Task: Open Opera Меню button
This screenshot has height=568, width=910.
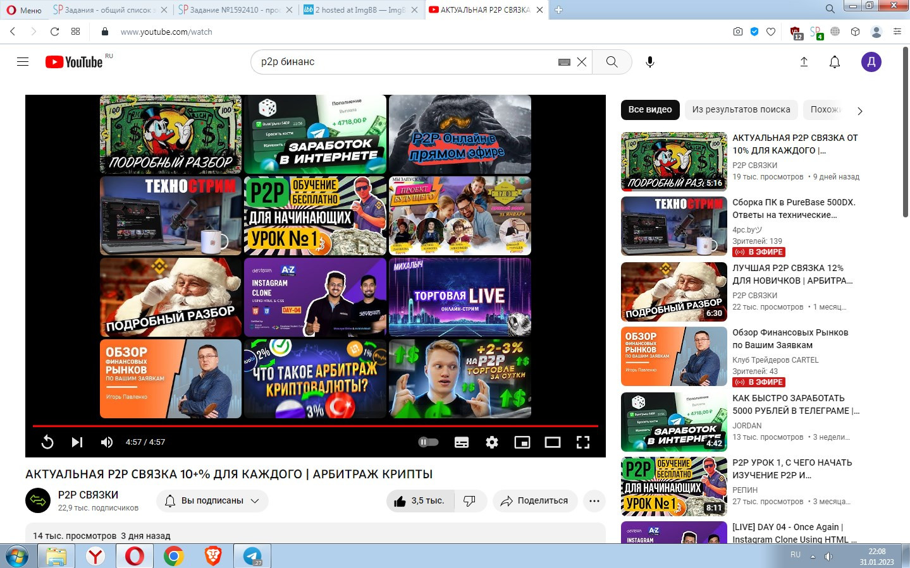Action: point(23,10)
